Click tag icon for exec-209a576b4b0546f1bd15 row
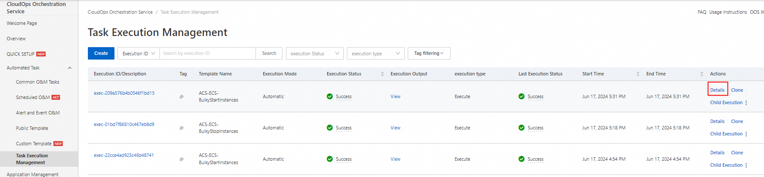Viewport: 764px width, 177px height. tap(182, 97)
